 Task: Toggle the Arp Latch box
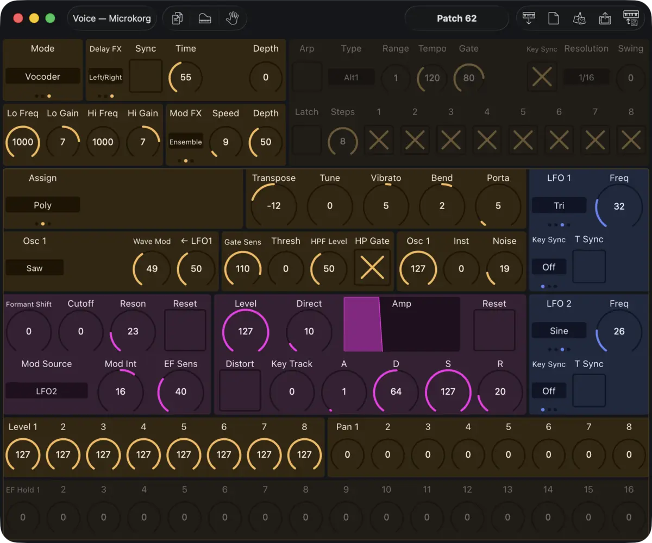(307, 140)
